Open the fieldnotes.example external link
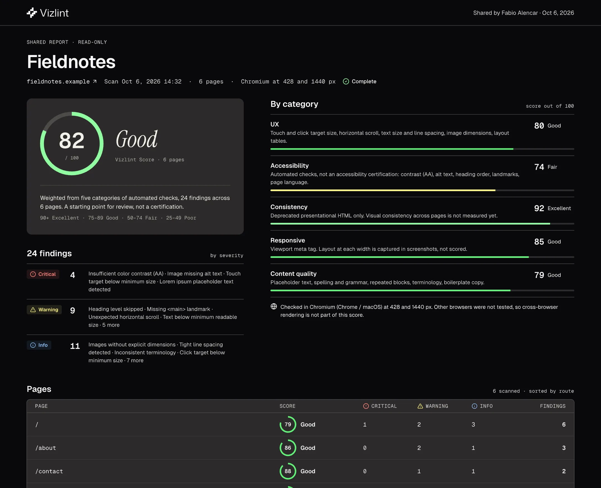Image resolution: width=601 pixels, height=488 pixels. point(61,82)
